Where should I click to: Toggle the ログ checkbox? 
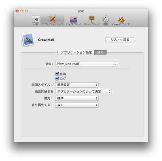tap(57, 78)
